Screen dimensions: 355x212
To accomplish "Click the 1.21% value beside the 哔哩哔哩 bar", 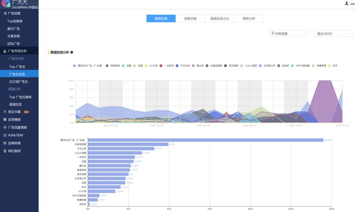I will click(x=102, y=200).
